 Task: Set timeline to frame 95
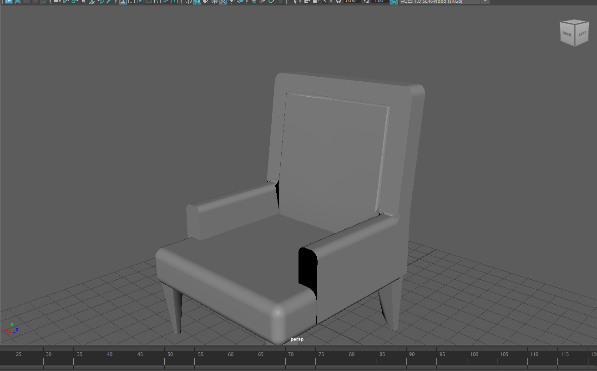point(442,354)
